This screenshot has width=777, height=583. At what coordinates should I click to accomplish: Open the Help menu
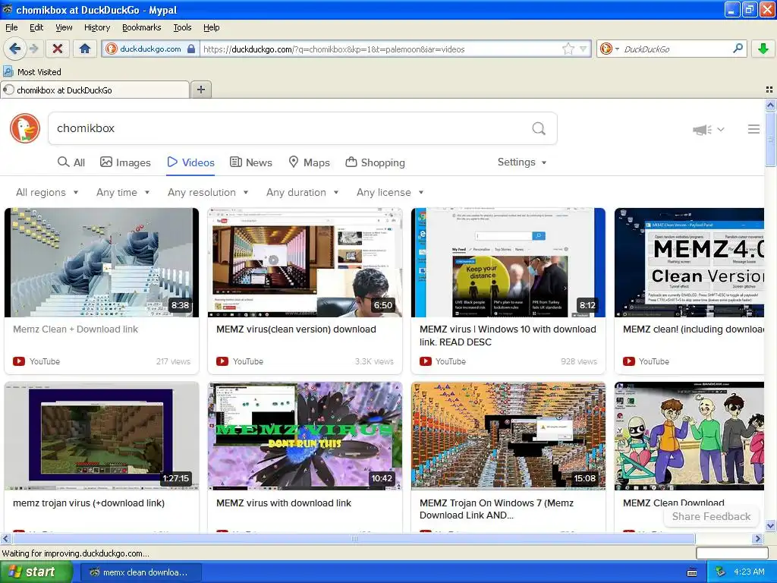pos(211,27)
